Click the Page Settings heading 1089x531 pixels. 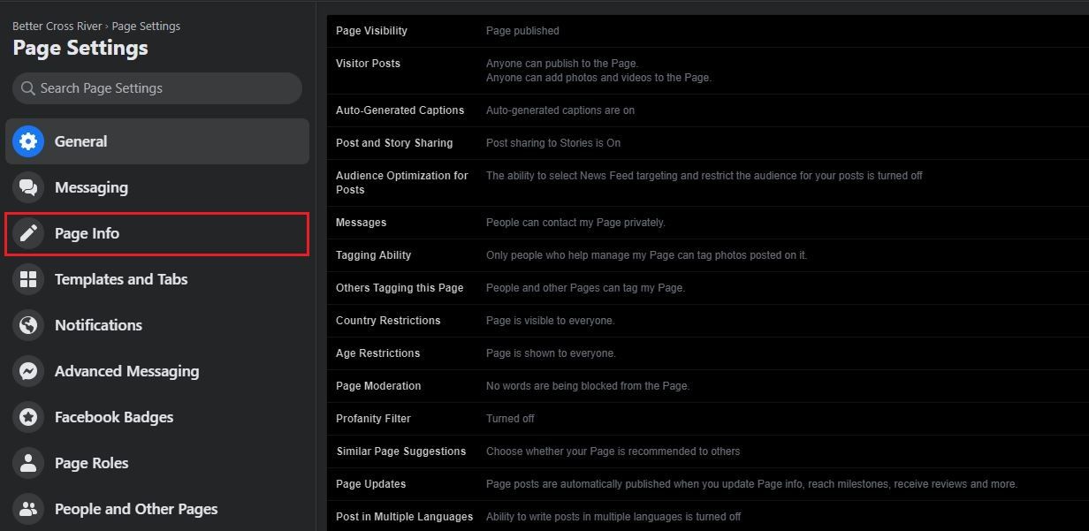tap(80, 48)
